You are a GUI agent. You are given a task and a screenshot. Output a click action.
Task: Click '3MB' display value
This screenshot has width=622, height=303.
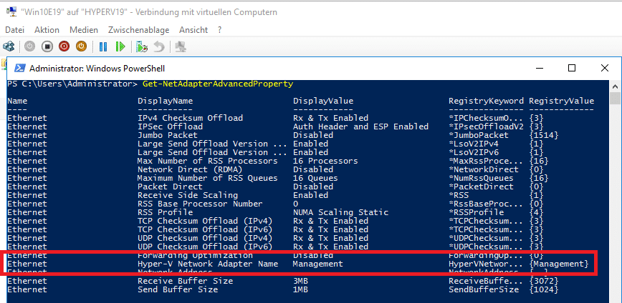(300, 281)
